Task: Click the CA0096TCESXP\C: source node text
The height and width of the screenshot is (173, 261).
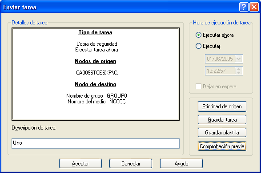Action: pyautogui.click(x=97, y=73)
